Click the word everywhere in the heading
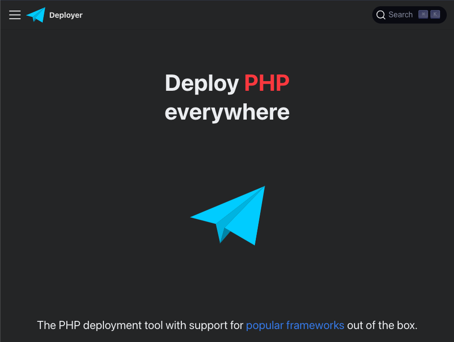The height and width of the screenshot is (342, 454). coord(227,112)
